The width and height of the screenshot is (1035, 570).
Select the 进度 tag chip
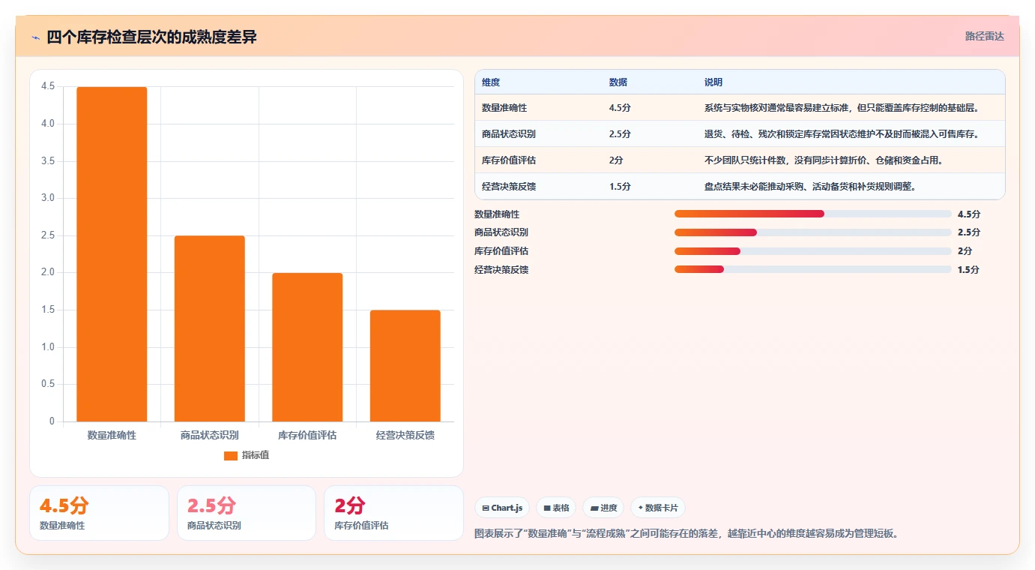[603, 508]
